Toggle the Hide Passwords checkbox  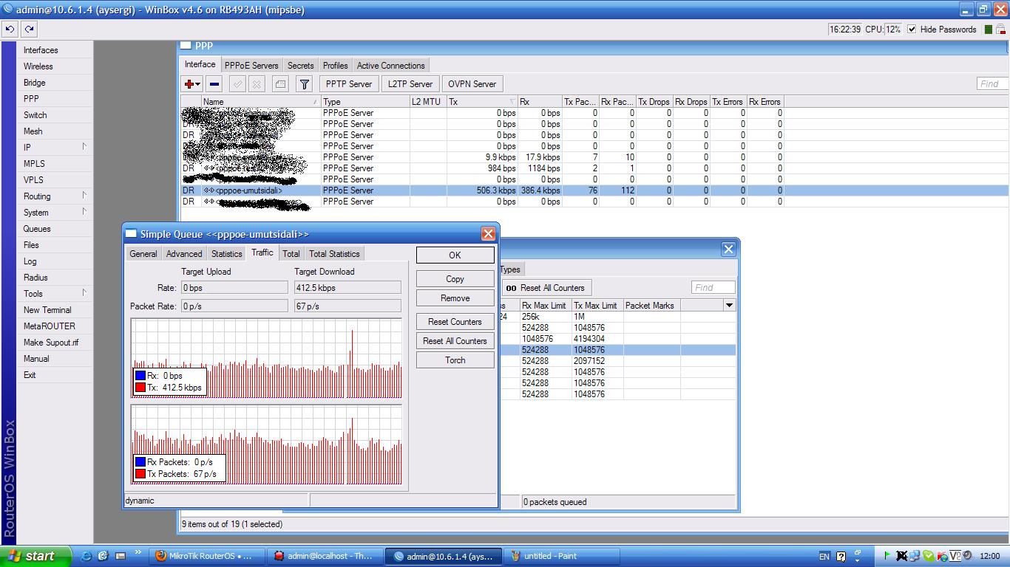pyautogui.click(x=912, y=30)
